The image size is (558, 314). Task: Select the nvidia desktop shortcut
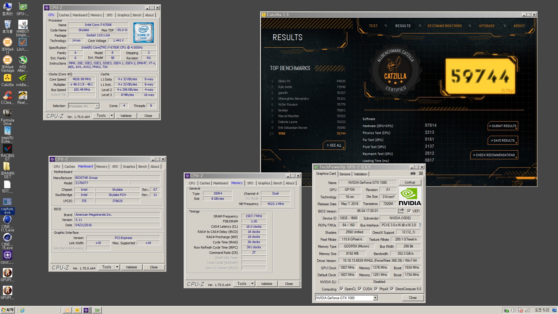coord(23,80)
